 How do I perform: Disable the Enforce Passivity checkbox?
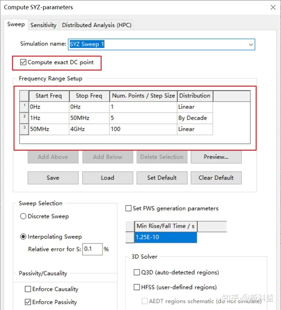[x=28, y=302]
